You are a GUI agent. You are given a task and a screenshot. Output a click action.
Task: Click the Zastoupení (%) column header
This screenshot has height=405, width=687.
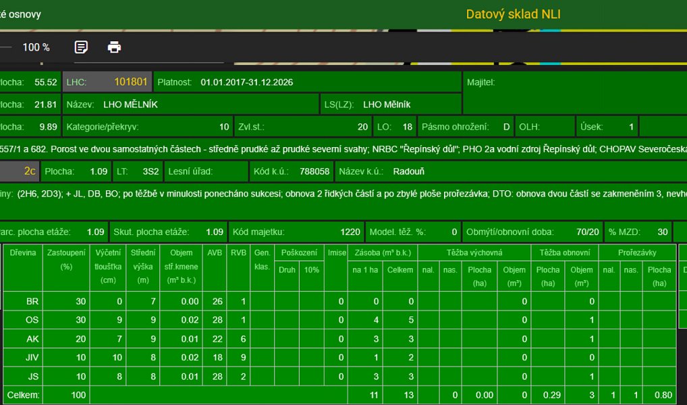(66, 267)
